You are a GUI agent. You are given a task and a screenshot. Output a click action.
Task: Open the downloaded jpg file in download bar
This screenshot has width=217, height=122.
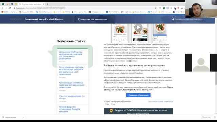tap(11, 117)
